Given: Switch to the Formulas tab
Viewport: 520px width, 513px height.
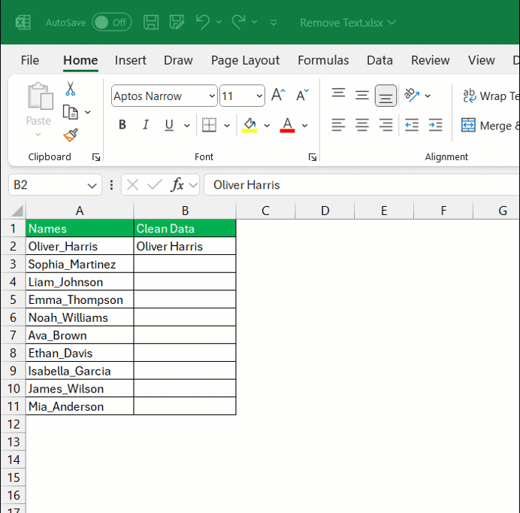Looking at the screenshot, I should tap(323, 60).
